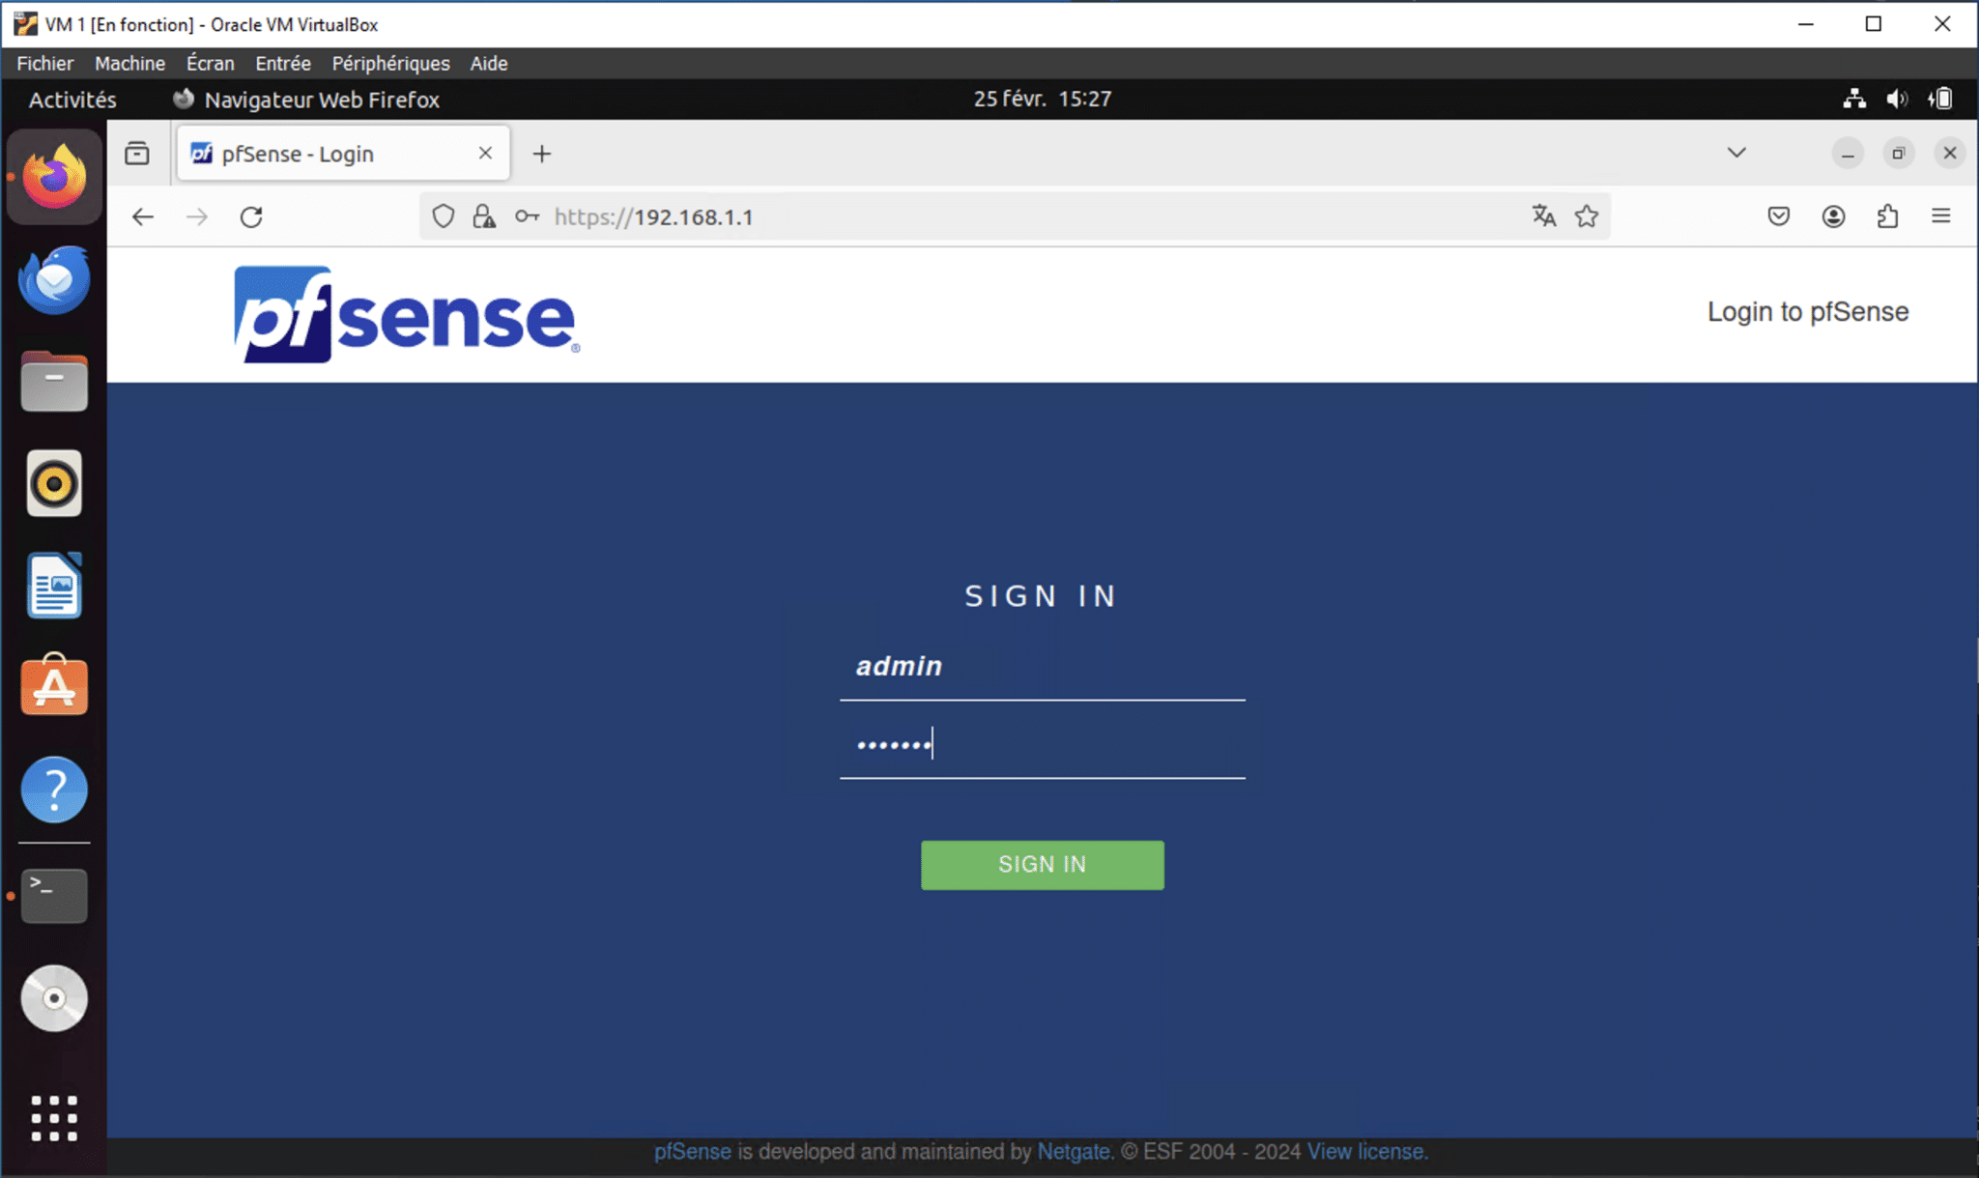
Task: Open the date and time calendar dropdown
Action: [x=1041, y=98]
